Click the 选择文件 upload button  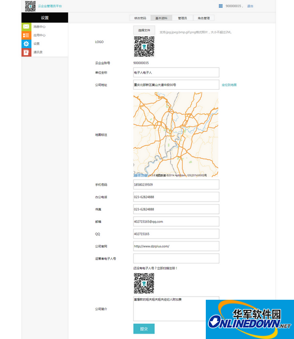pos(144,30)
